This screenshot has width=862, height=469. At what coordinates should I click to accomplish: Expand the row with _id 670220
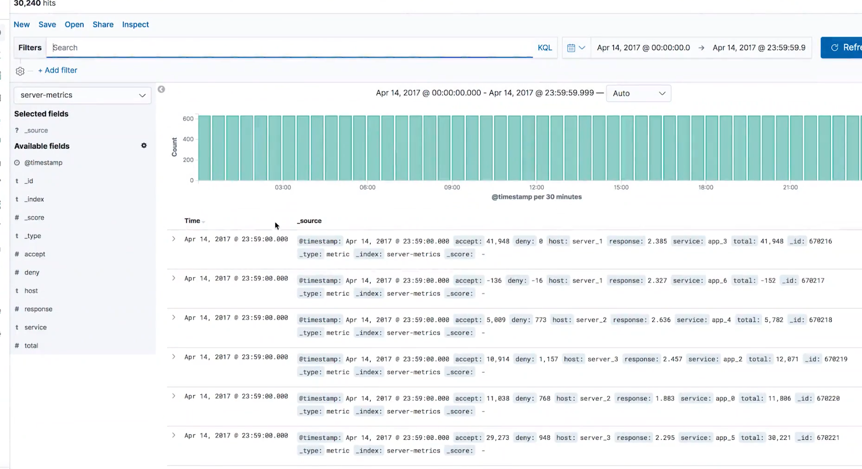click(x=174, y=396)
